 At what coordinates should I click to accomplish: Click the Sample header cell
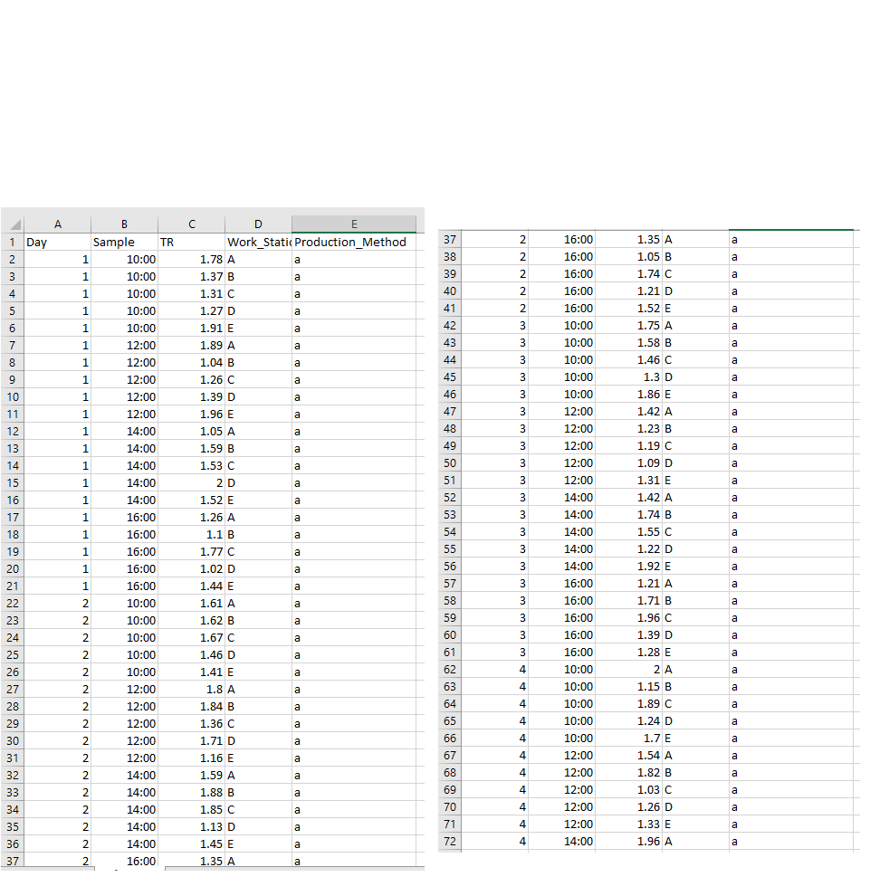pos(123,242)
